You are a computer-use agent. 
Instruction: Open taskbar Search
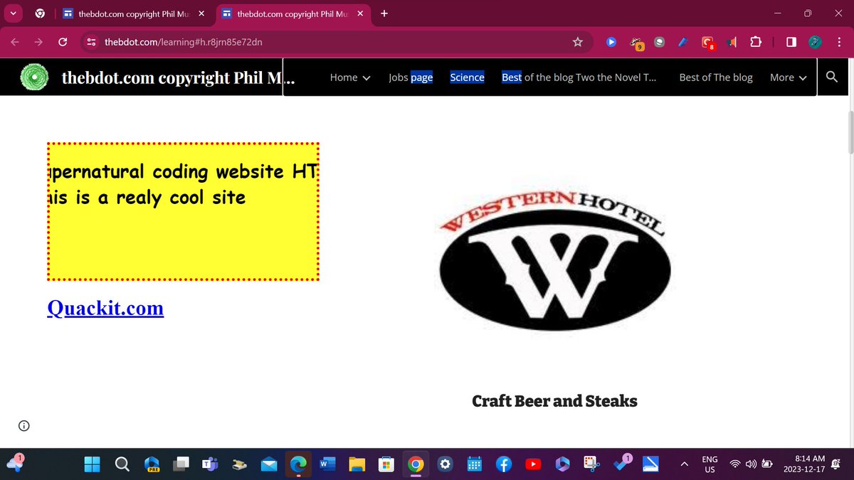(122, 464)
